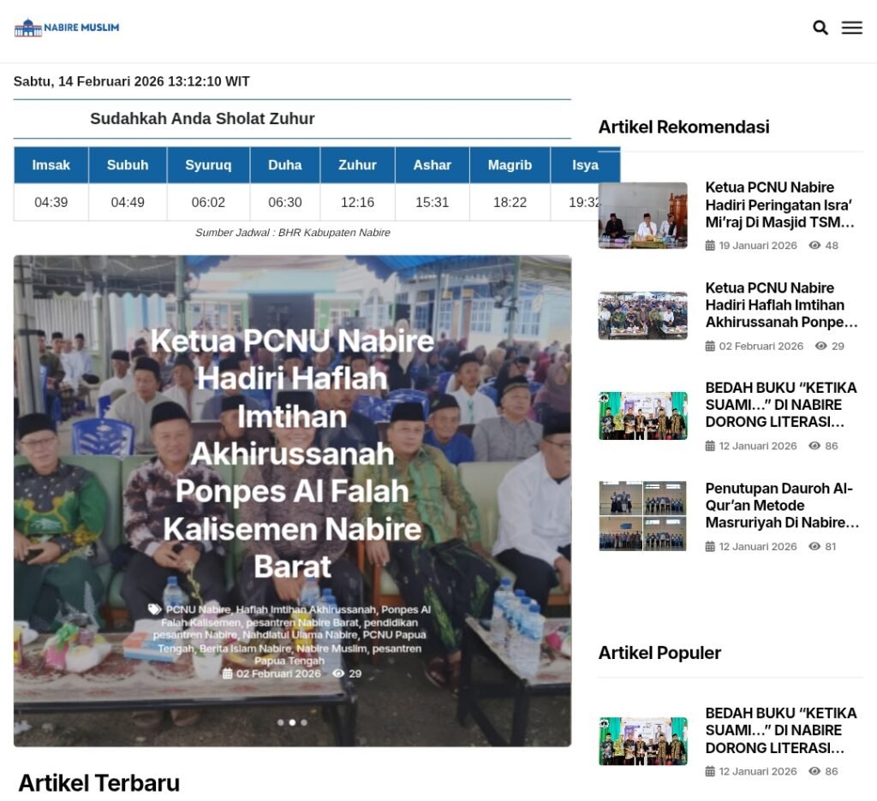
Task: Open the hamburger navigation menu
Action: click(x=852, y=27)
